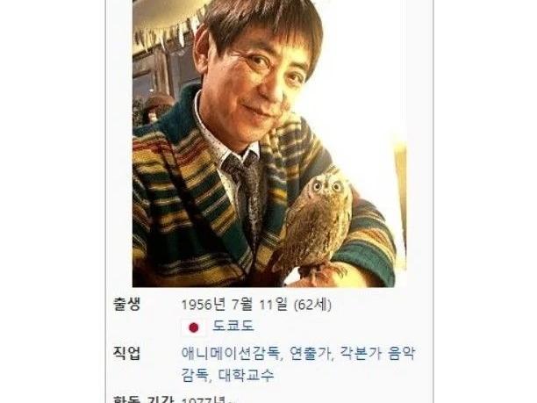Follow the 애니메이션감독 link

coord(231,353)
